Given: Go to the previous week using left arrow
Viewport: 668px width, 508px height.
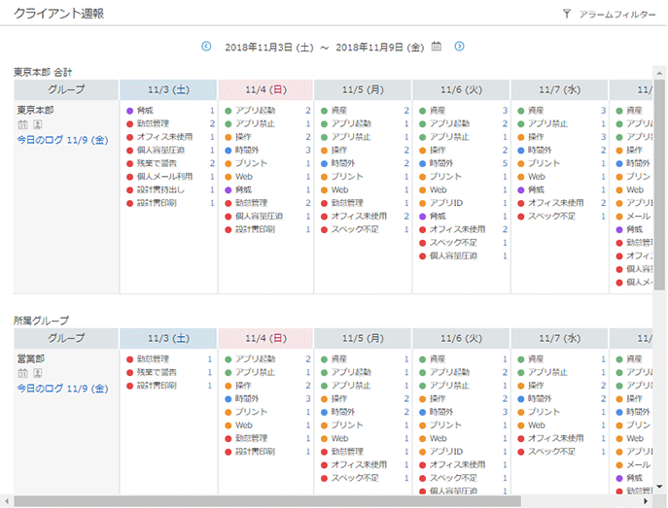Looking at the screenshot, I should tap(206, 46).
